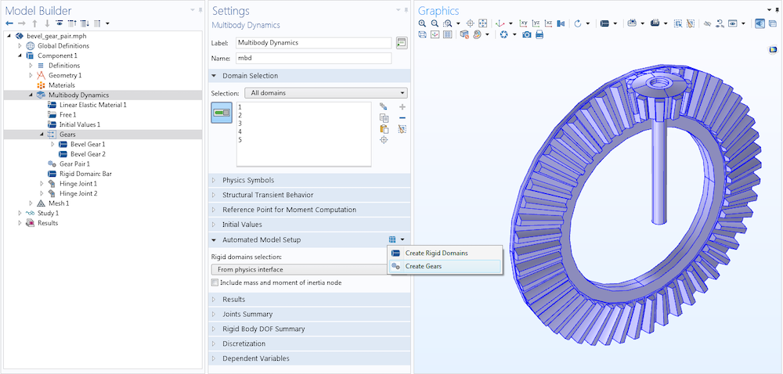Select domain 3 in the selection list

tap(240, 123)
